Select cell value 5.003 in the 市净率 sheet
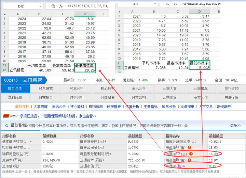246x178 pixels. point(200,68)
